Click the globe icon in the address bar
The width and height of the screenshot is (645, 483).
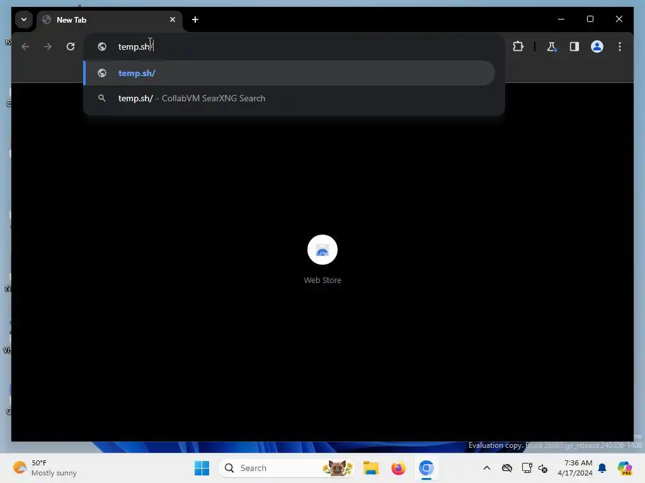(102, 47)
